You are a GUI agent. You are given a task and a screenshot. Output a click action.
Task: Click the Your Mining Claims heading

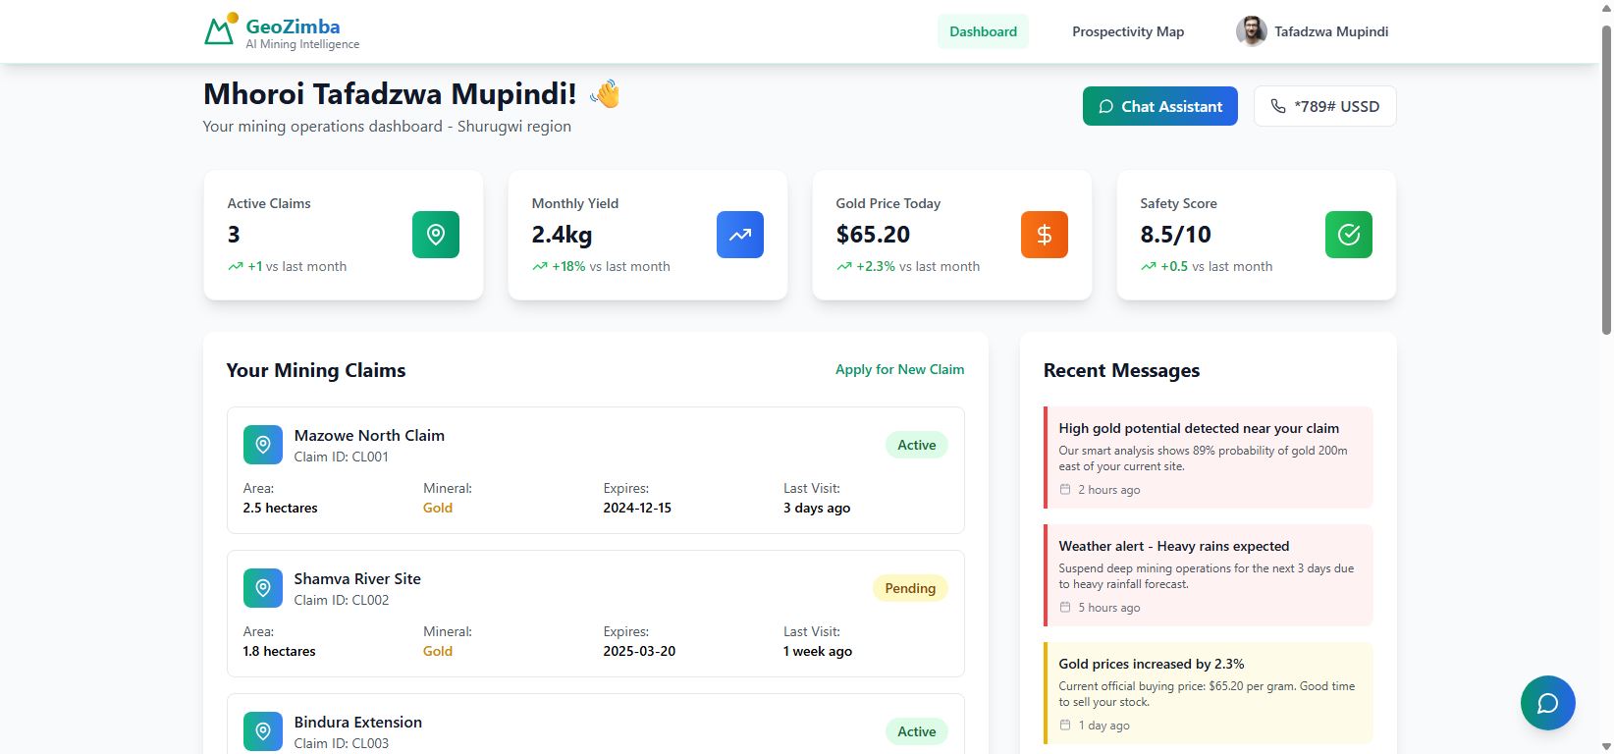pyautogui.click(x=316, y=370)
